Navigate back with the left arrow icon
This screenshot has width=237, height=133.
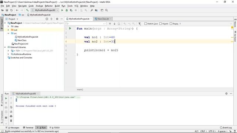[x=17, y=10]
